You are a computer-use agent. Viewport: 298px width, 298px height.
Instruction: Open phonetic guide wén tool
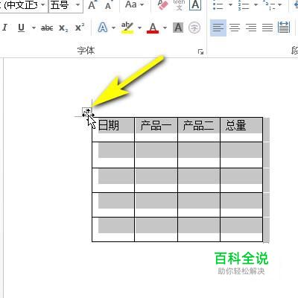tap(179, 5)
